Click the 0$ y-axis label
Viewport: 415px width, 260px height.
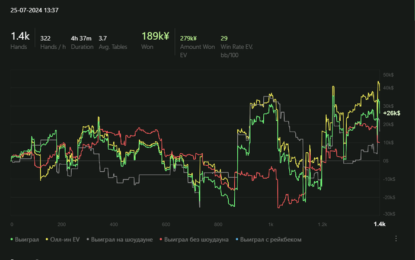click(x=385, y=161)
